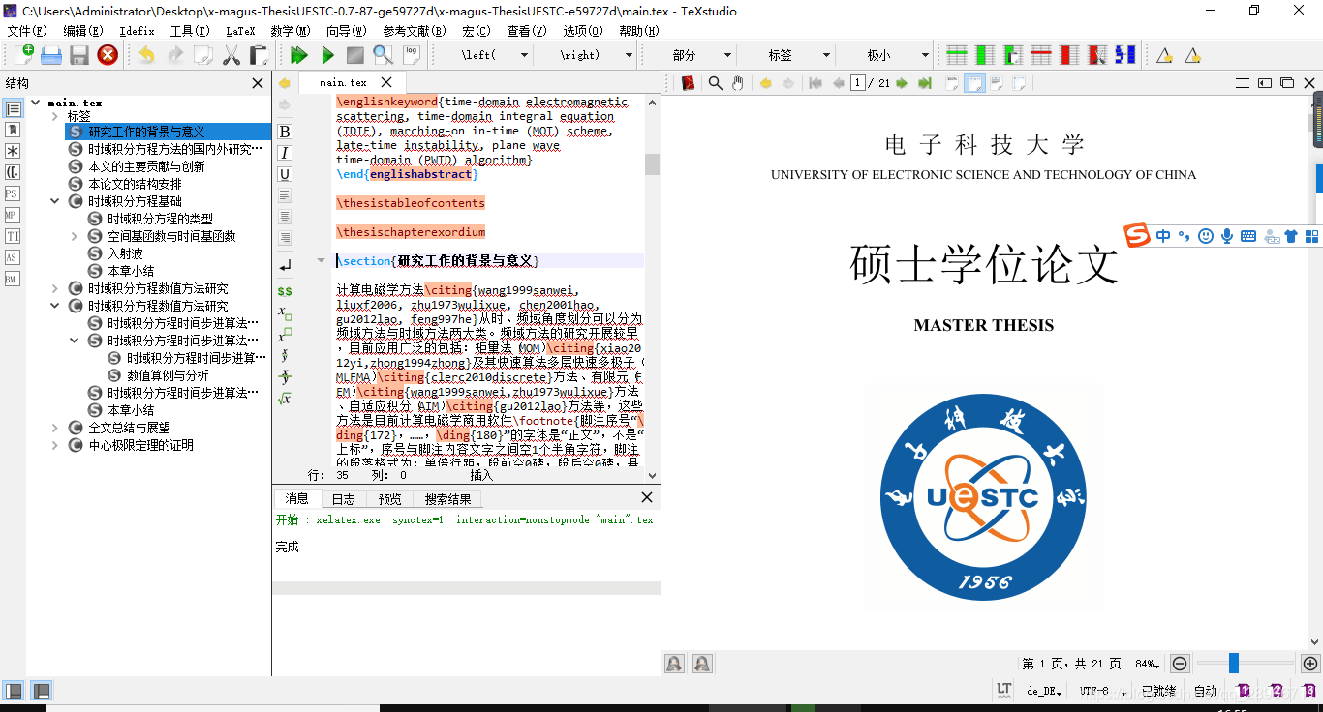The height and width of the screenshot is (712, 1323).
Task: Click the red PDF external viewer icon
Action: click(x=689, y=83)
